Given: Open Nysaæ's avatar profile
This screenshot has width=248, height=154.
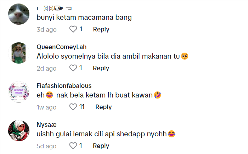Looking at the screenshot, I should [x=18, y=131].
